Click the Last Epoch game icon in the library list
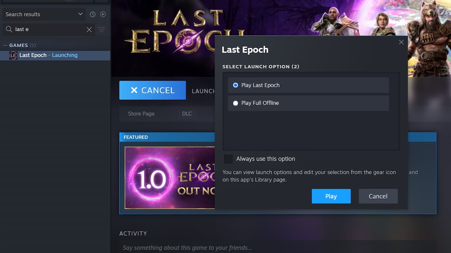The width and height of the screenshot is (451, 253). click(14, 55)
